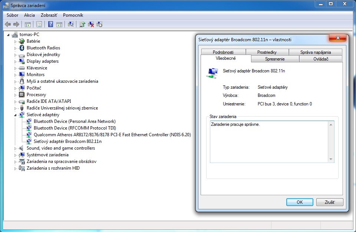
Task: Click the Zrušiť button
Action: click(330, 202)
